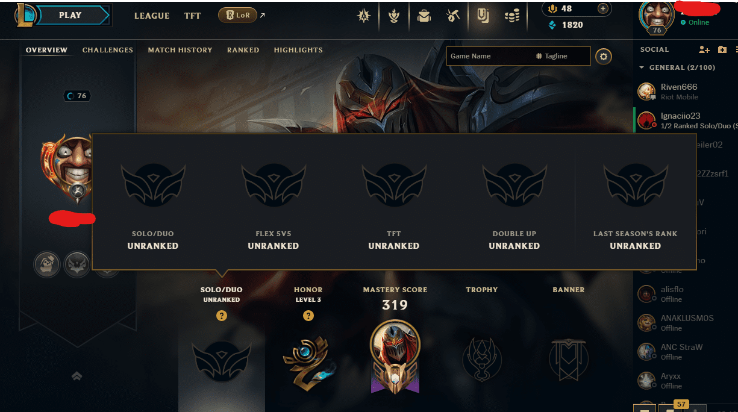This screenshot has height=412, width=738.
Task: Click the Zed mastery score emblem
Action: pyautogui.click(x=395, y=355)
